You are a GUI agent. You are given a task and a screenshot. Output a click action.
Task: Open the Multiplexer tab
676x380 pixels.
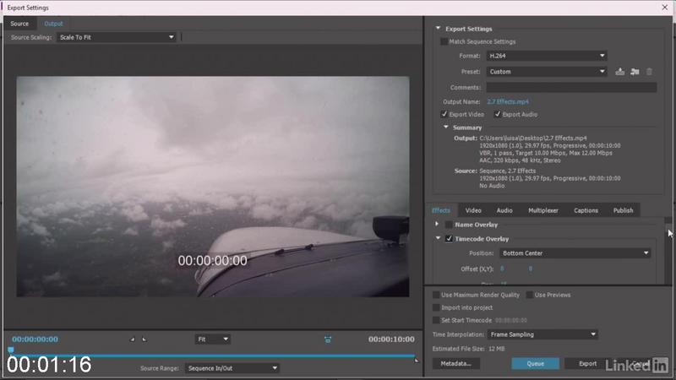[x=543, y=210]
